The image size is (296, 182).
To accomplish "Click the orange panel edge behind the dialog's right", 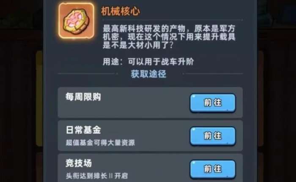I will click(260, 98).
